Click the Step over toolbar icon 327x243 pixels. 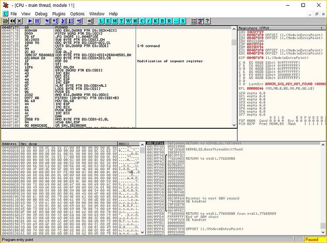coord(55,21)
